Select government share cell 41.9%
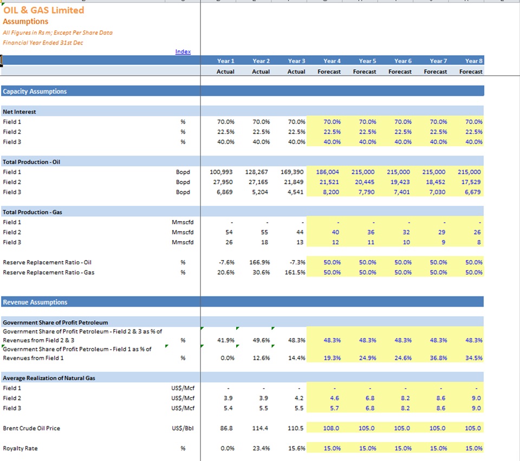This screenshot has width=520, height=461. (226, 340)
